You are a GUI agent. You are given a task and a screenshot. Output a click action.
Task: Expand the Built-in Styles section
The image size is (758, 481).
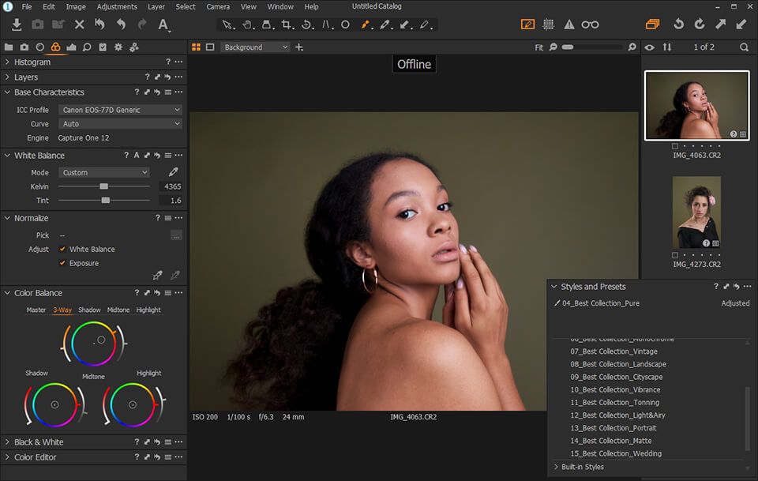coord(584,467)
